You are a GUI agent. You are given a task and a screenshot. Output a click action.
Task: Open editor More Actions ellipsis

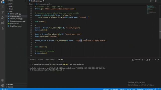point(158,1)
